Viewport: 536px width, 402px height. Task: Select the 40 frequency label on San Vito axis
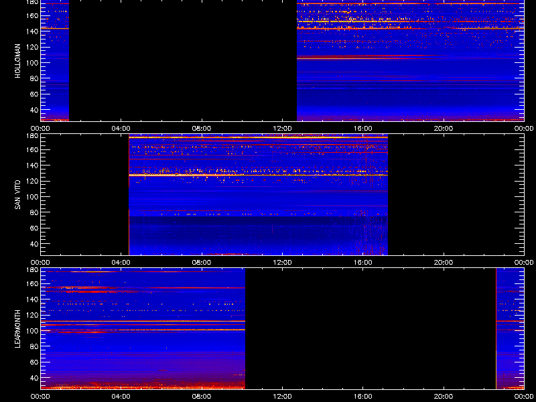[x=33, y=244]
